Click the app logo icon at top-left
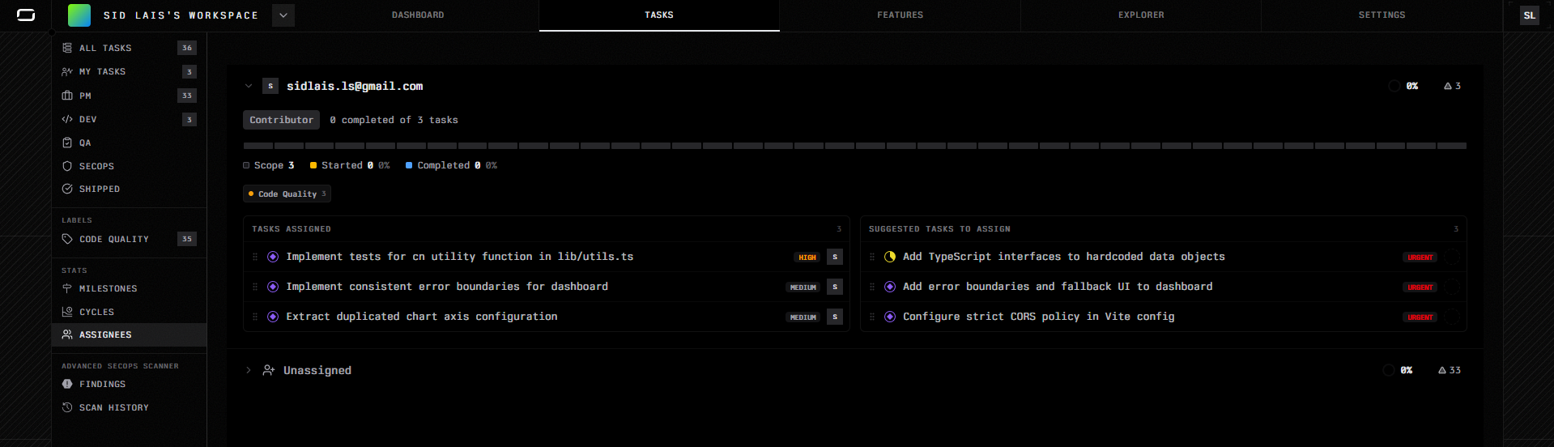This screenshot has height=447, width=1554. click(x=26, y=15)
